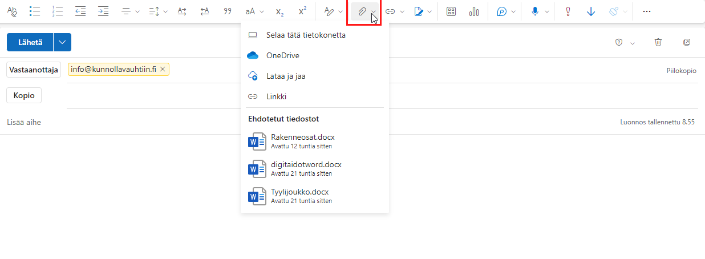
Task: Increase paragraph indent
Action: (103, 11)
